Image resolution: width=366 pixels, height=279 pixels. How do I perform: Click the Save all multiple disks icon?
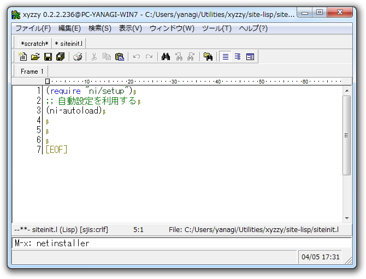tap(61, 57)
